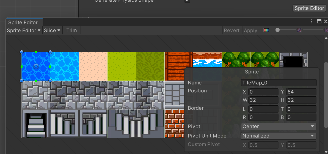Click the Border B field

tap(301, 117)
